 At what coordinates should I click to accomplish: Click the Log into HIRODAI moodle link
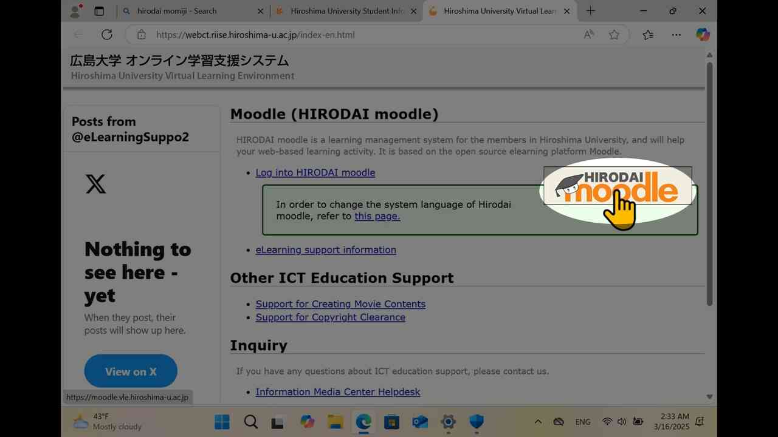coord(315,172)
